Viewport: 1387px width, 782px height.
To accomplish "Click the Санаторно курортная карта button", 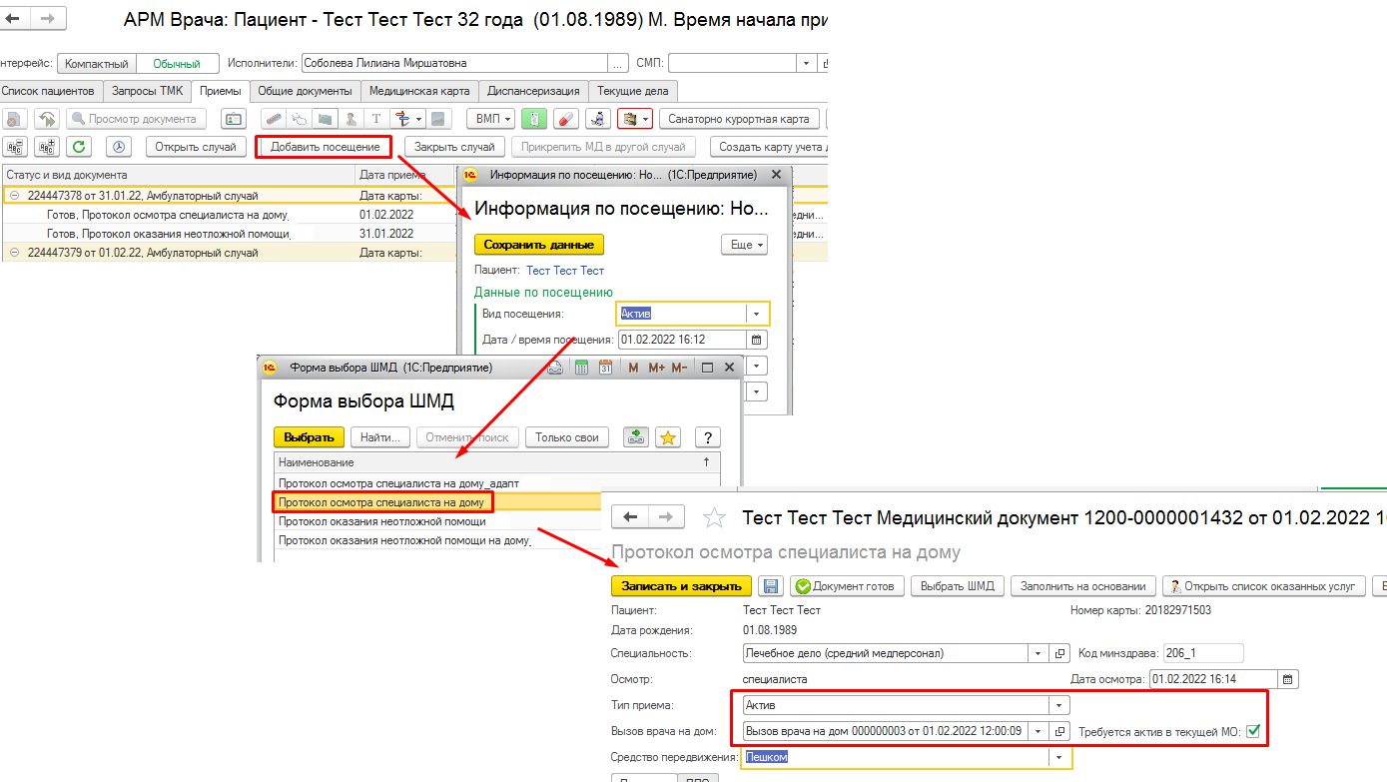I will coord(739,119).
